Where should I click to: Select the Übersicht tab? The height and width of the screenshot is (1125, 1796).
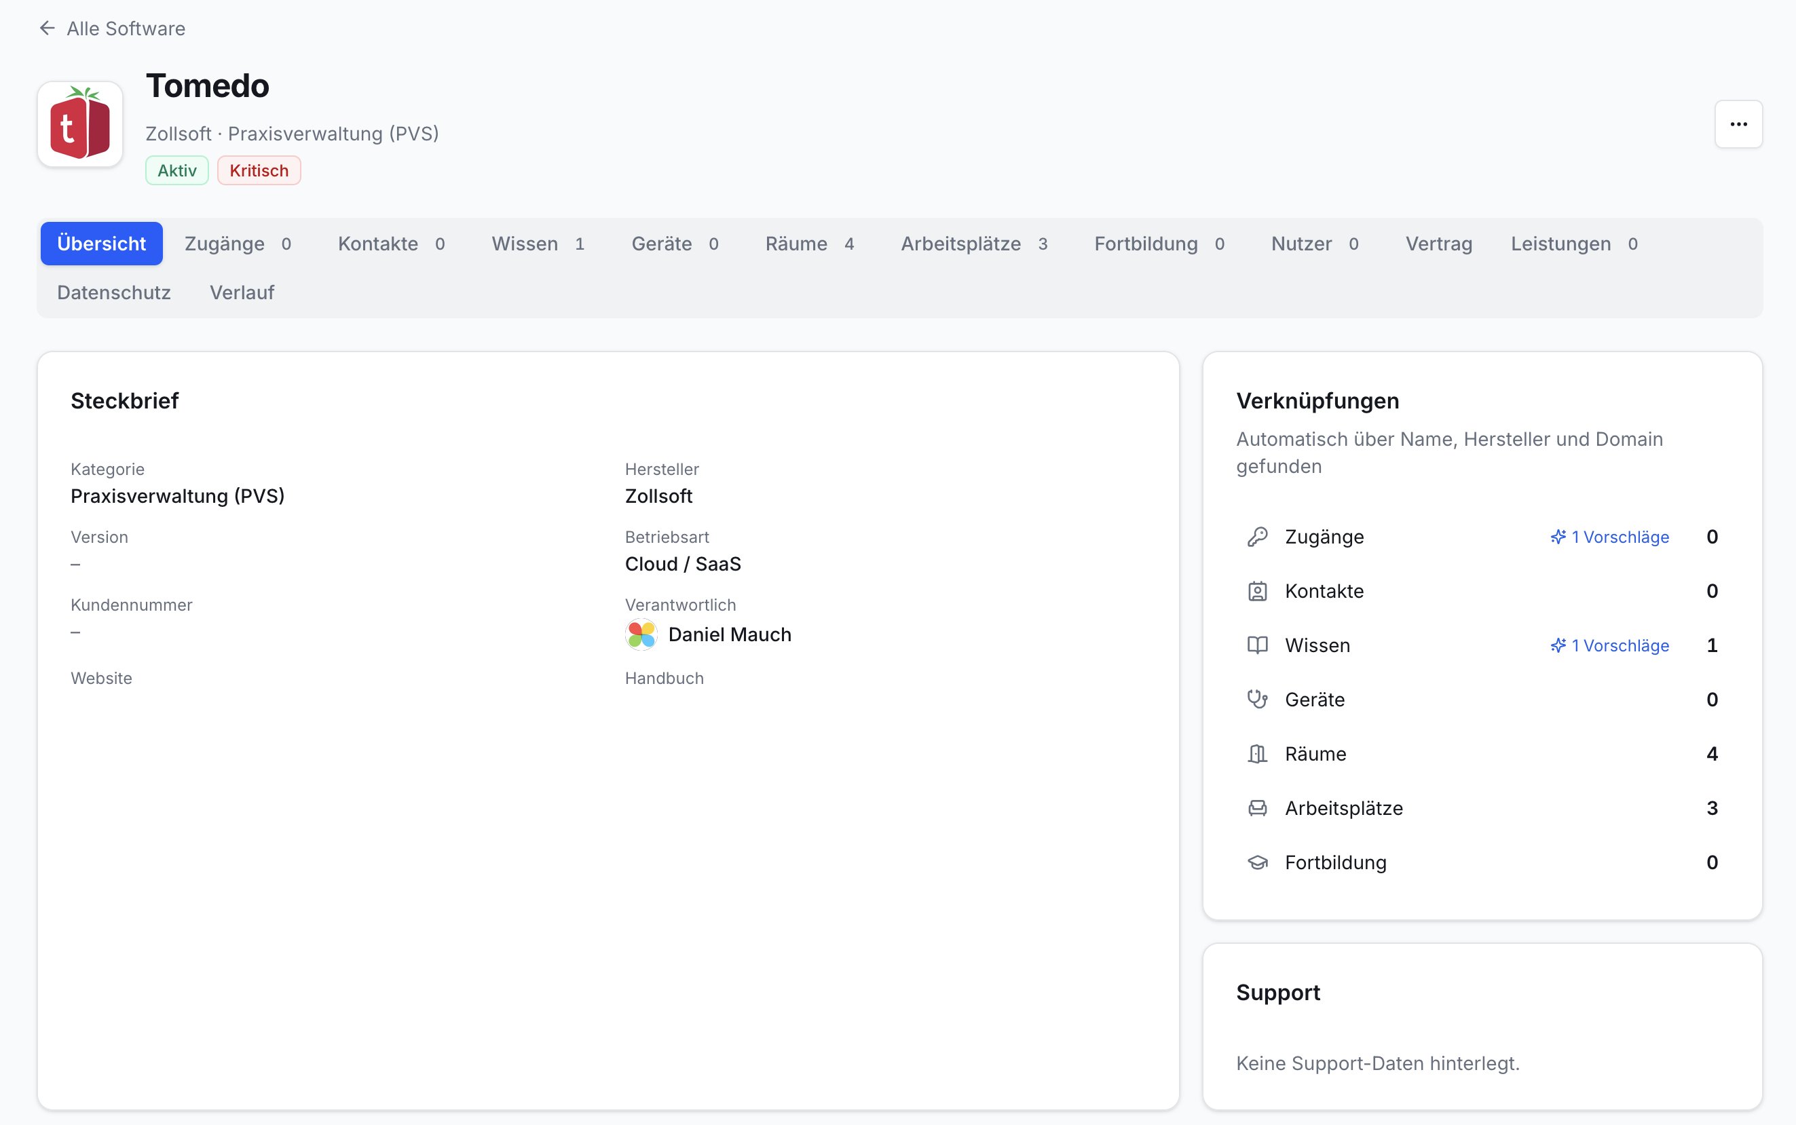[x=101, y=244]
